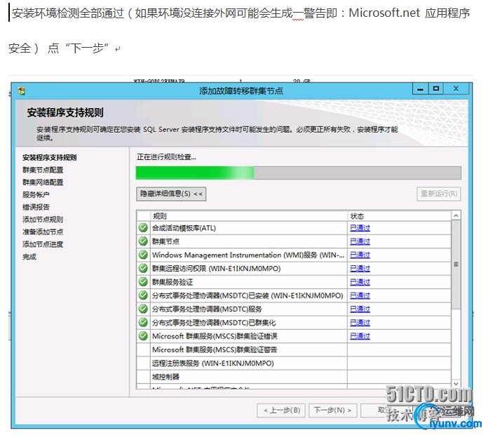Click rule text 群集服务验证
The width and height of the screenshot is (486, 435).
click(x=173, y=282)
